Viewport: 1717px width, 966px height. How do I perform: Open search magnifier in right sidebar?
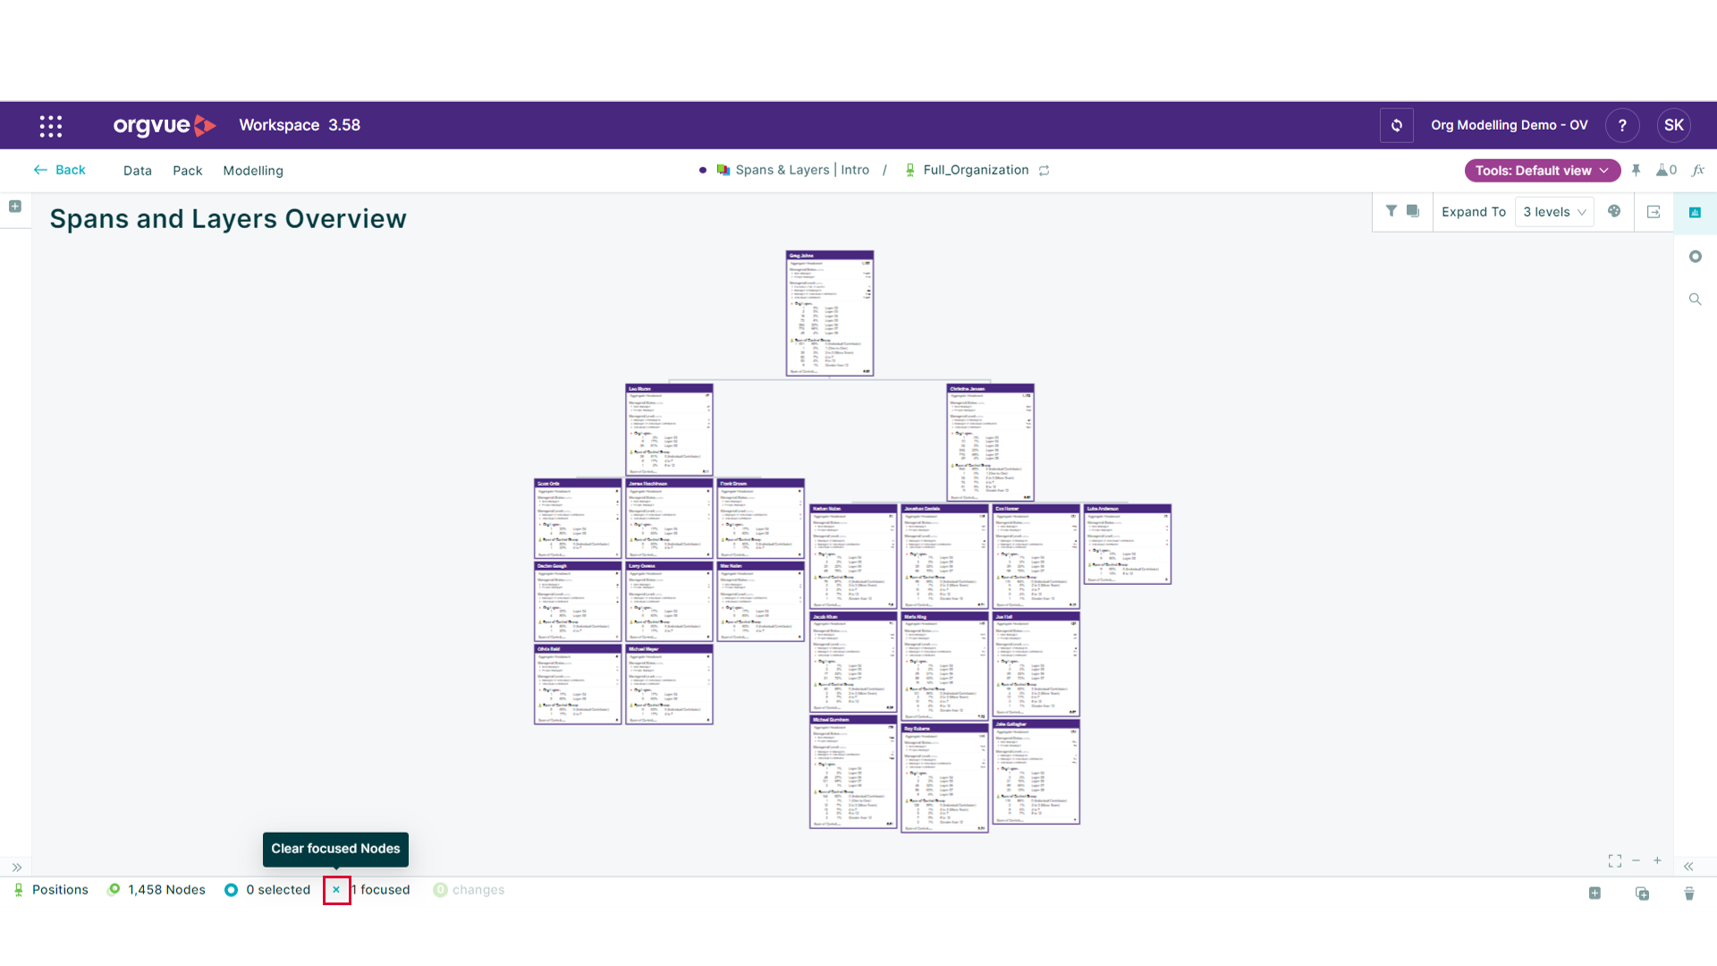1695,300
